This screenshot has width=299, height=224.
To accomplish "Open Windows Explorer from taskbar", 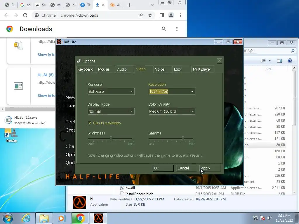I will (x=44, y=218).
